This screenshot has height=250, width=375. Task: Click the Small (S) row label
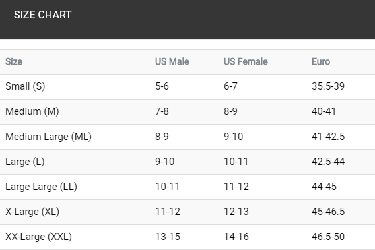coord(25,86)
